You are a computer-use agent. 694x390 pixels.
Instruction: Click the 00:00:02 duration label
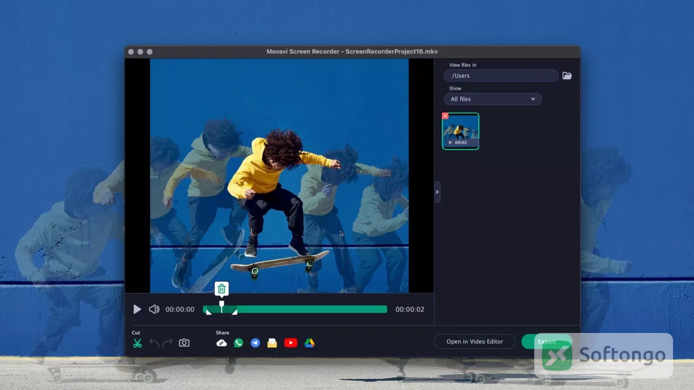410,309
